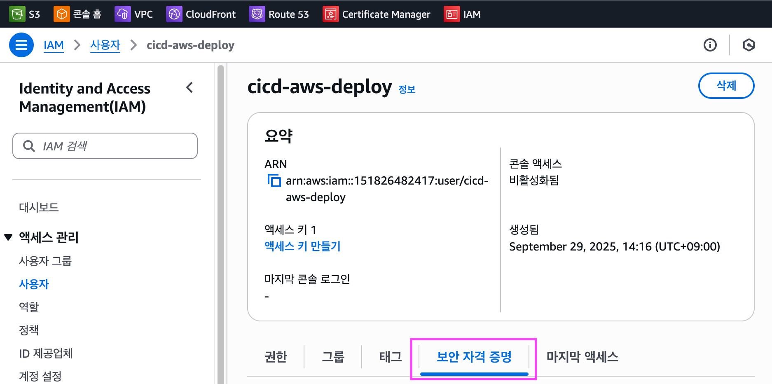Image resolution: width=772 pixels, height=384 pixels.
Task: Go to 사용자 in the breadcrumb
Action: point(105,45)
